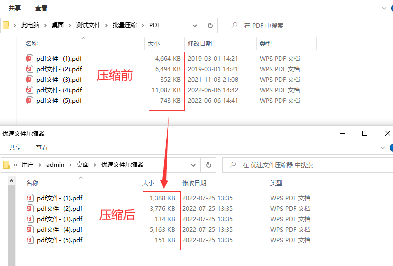393x266 pixels.
Task: Refresh the 优速文件压缩器 folder view
Action: pos(209,165)
